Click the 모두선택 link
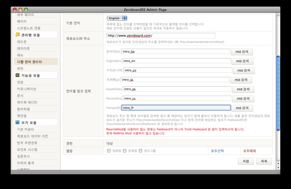Viewport: 291px width, 189px height. pos(217,151)
